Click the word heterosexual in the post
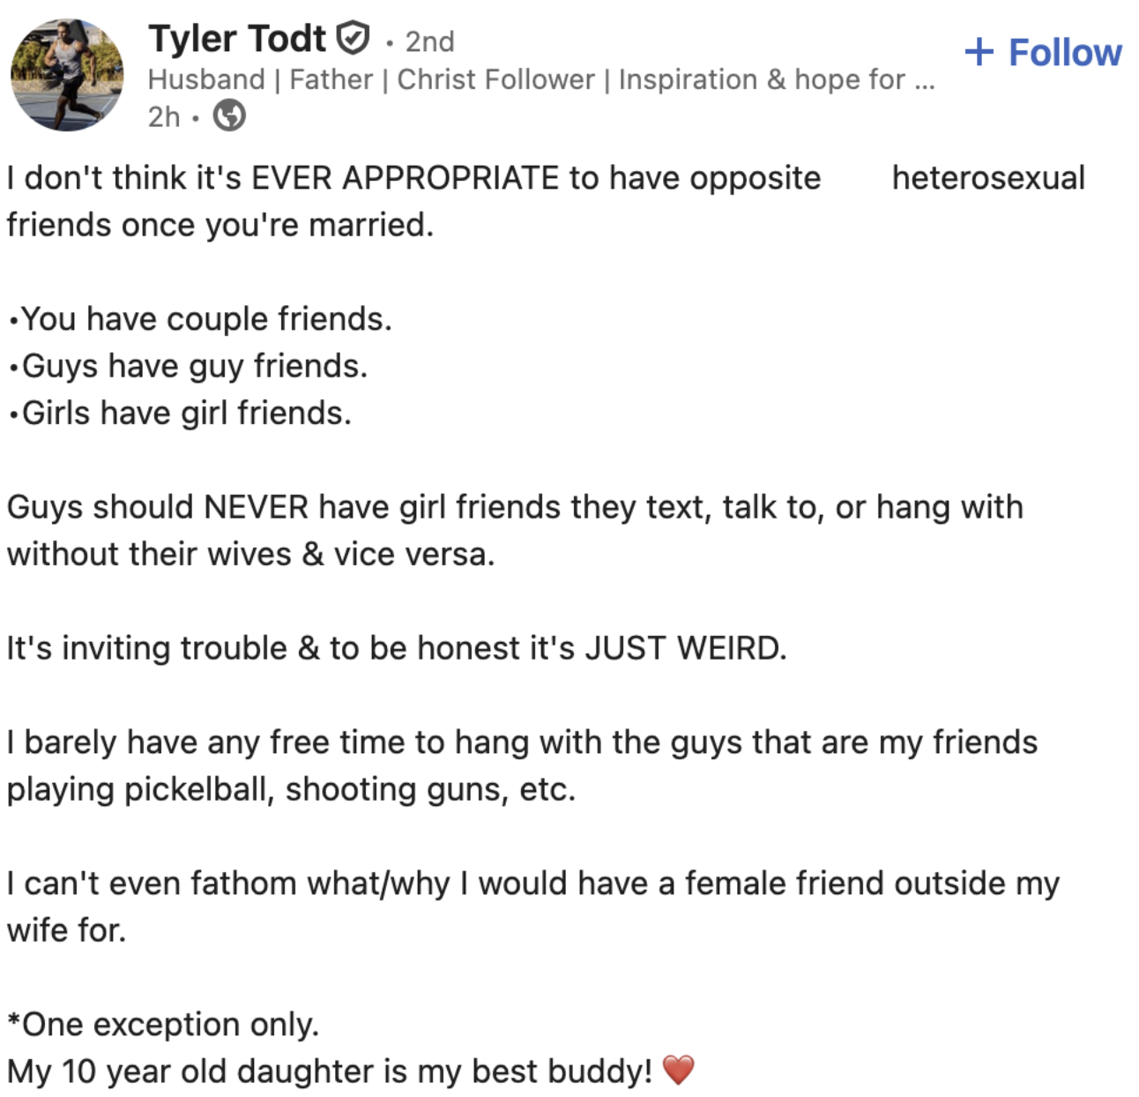This screenshot has height=1097, width=1139. click(987, 178)
